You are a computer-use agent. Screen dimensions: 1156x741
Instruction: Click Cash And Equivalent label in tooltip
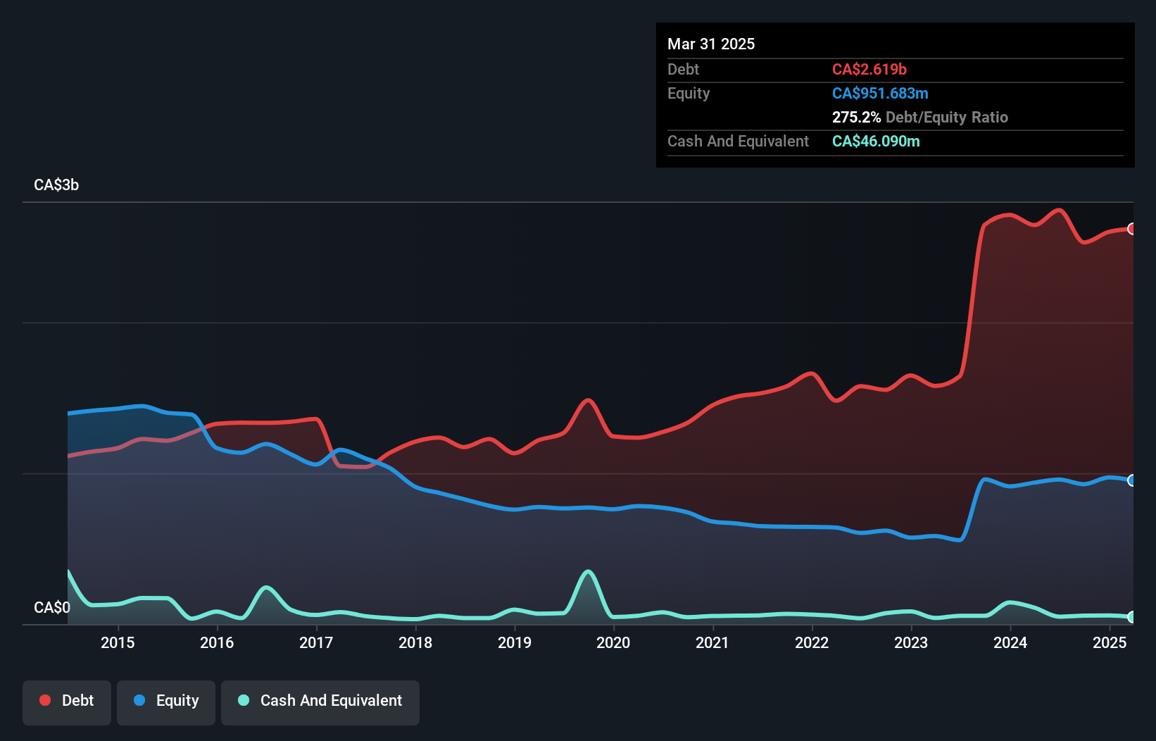(x=738, y=141)
